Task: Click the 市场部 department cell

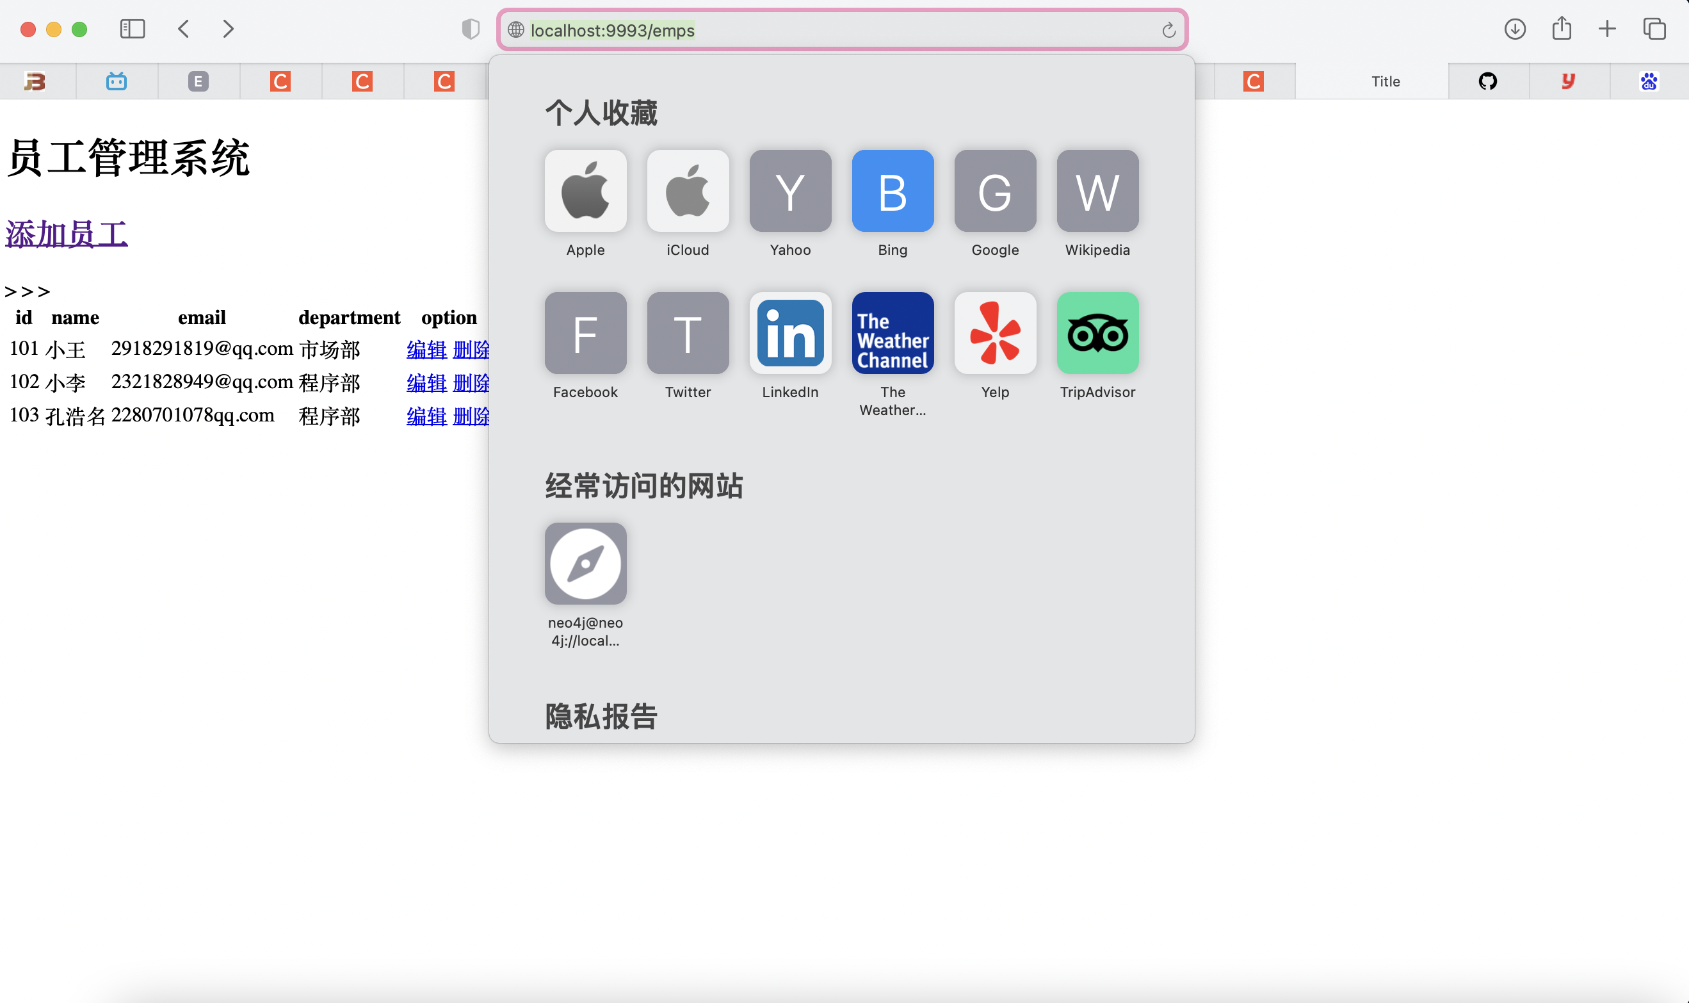Action: 330,350
